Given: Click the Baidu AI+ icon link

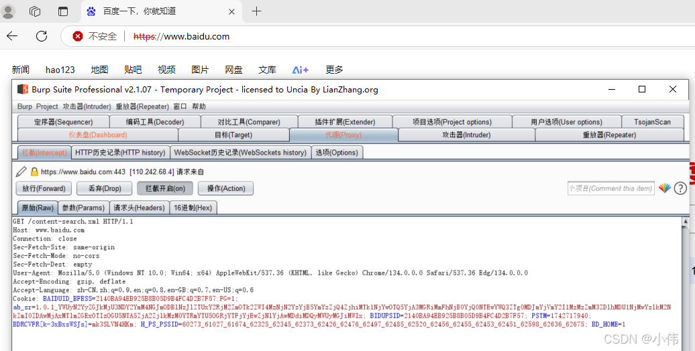Looking at the screenshot, I should coord(301,70).
